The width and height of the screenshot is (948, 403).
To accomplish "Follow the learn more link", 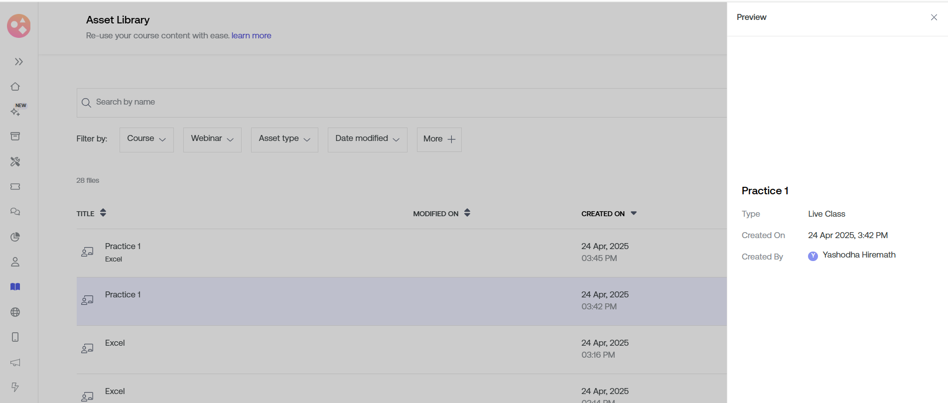I will [x=251, y=36].
